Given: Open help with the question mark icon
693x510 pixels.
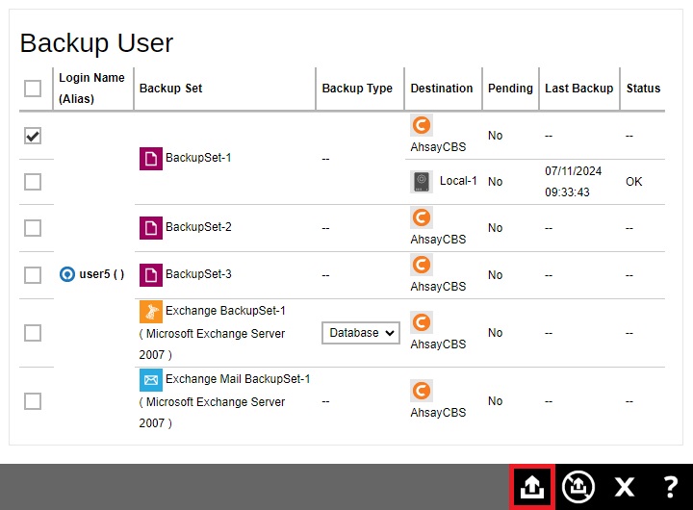Looking at the screenshot, I should click(x=671, y=487).
